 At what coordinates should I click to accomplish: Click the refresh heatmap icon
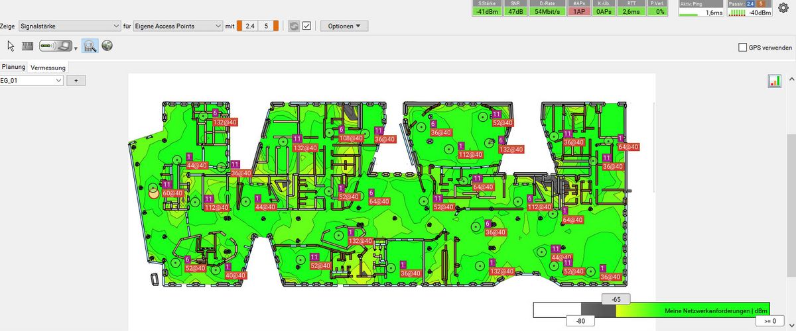[x=294, y=26]
